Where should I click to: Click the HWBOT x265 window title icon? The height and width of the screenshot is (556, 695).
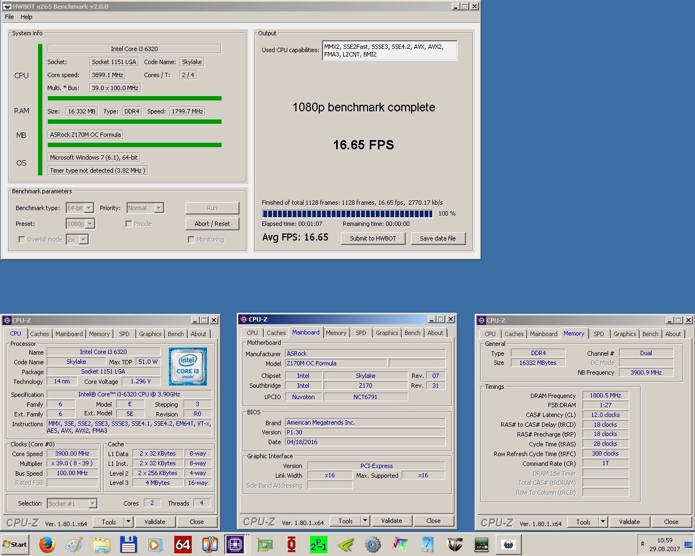click(x=7, y=7)
